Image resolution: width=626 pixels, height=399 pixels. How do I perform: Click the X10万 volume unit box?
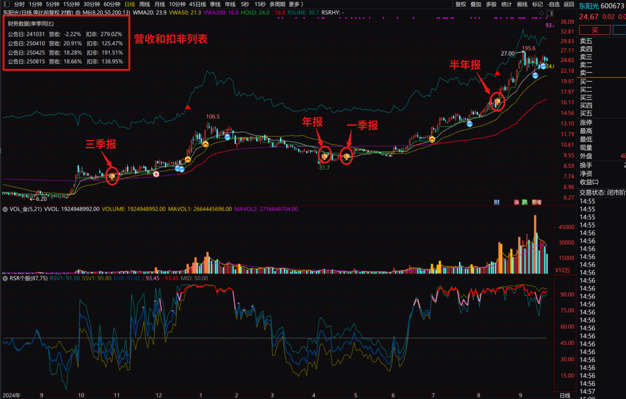pyautogui.click(x=562, y=270)
